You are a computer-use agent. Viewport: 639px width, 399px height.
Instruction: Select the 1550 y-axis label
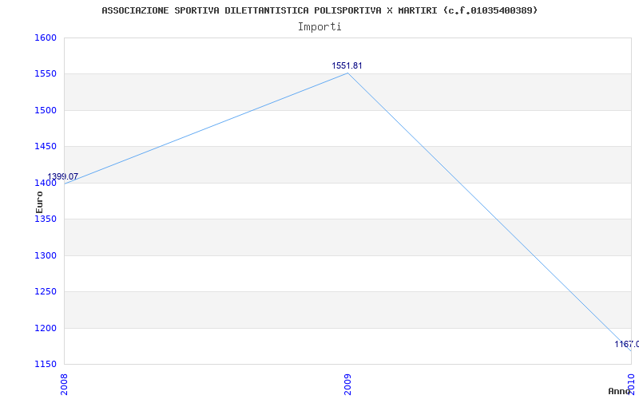(45, 74)
